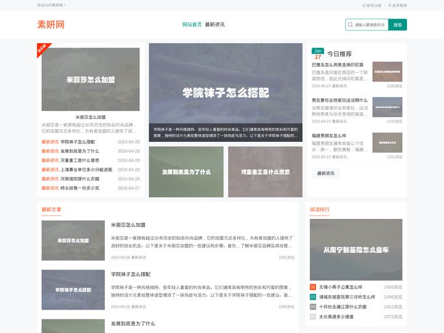The height and width of the screenshot is (333, 444).
Task: Click the 最新资讯 tag button under 今日推荐
Action: click(x=326, y=173)
